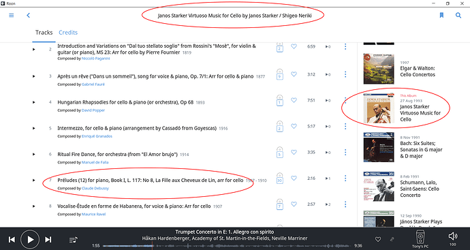
Task: Open composer link Niccolò Paganini
Action: [x=95, y=59]
